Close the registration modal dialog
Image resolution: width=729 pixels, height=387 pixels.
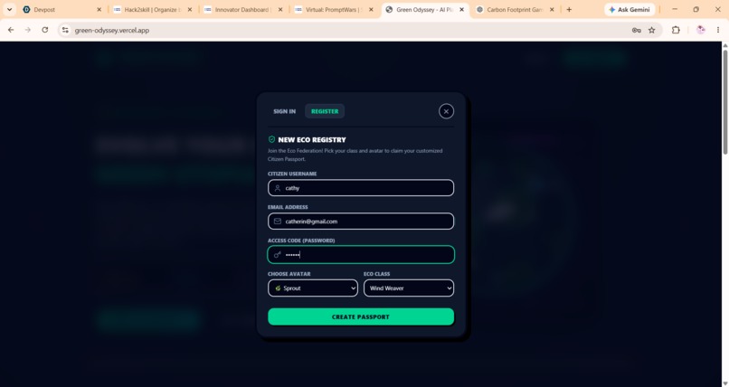pyautogui.click(x=446, y=111)
